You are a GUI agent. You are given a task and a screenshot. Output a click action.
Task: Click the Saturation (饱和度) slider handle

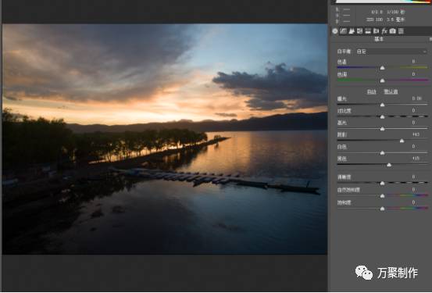[x=383, y=209]
